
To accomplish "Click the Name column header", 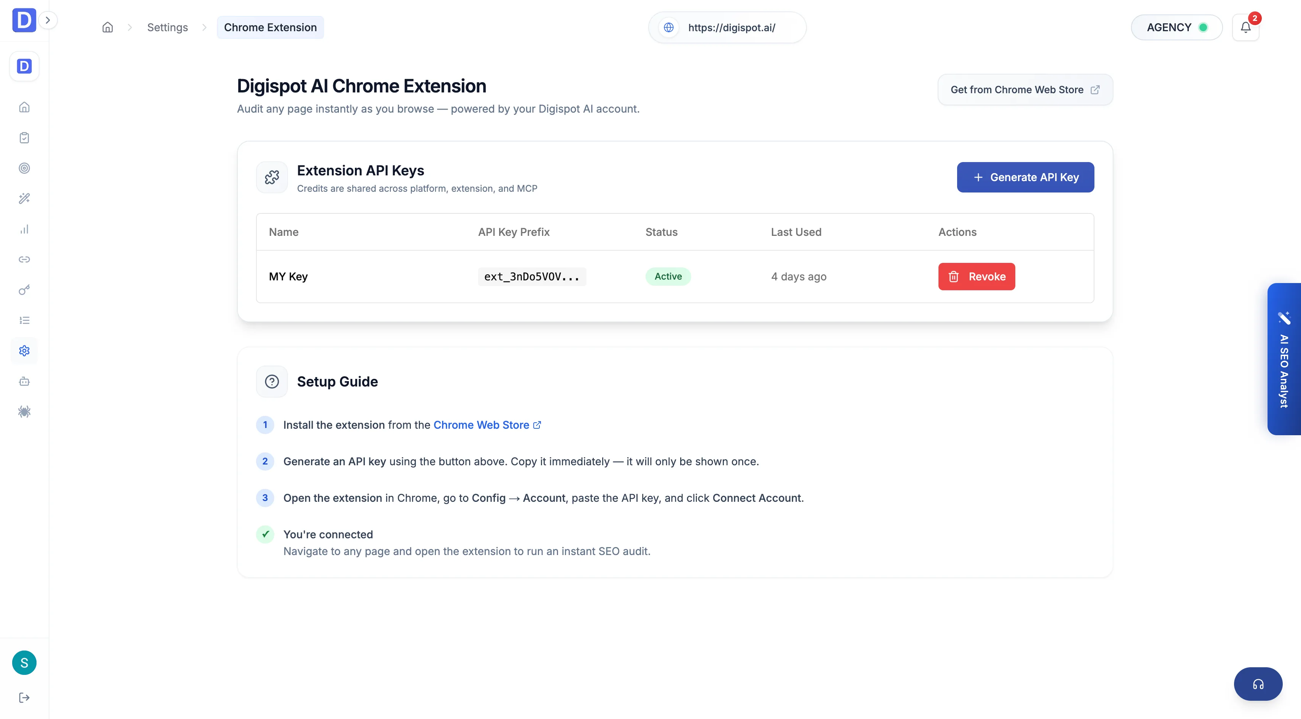I will point(284,232).
